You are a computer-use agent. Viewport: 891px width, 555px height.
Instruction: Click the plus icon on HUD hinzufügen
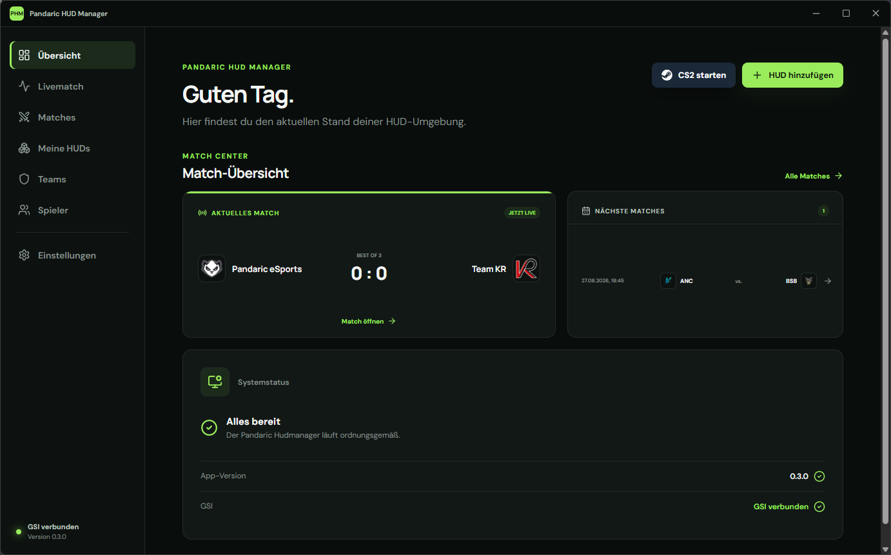pos(758,75)
